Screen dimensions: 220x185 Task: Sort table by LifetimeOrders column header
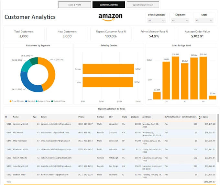[189, 117]
